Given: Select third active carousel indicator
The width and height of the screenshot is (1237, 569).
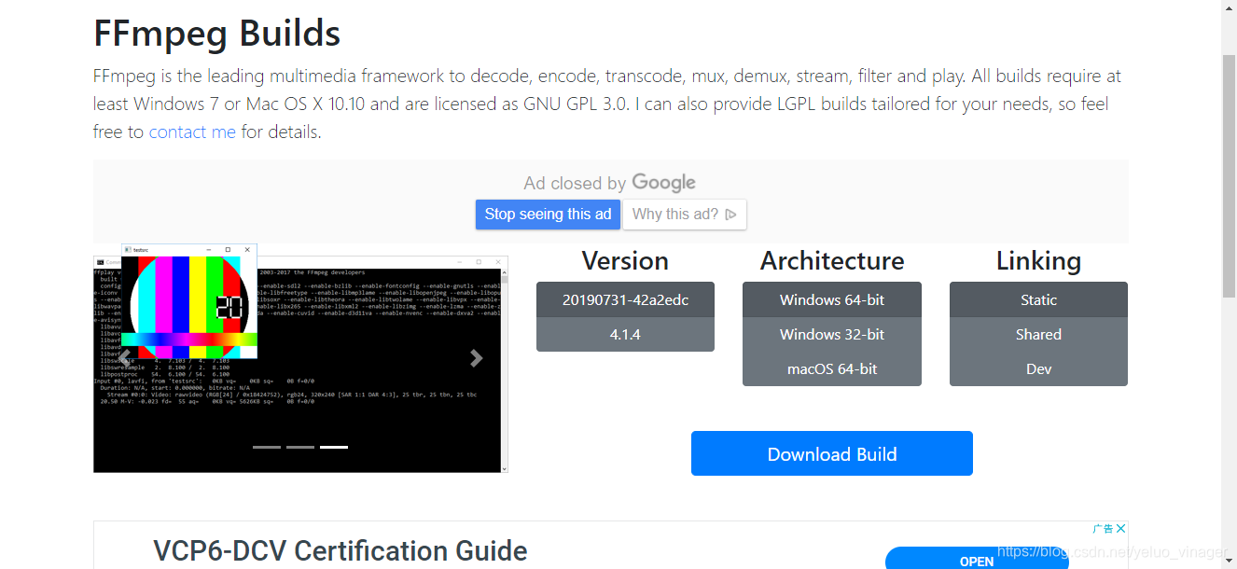Looking at the screenshot, I should pyautogui.click(x=334, y=447).
